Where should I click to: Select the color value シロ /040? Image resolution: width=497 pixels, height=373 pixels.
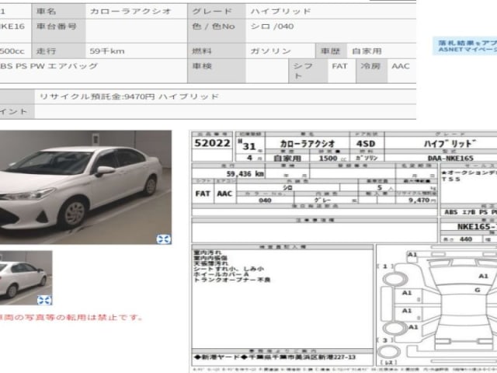coord(272,26)
